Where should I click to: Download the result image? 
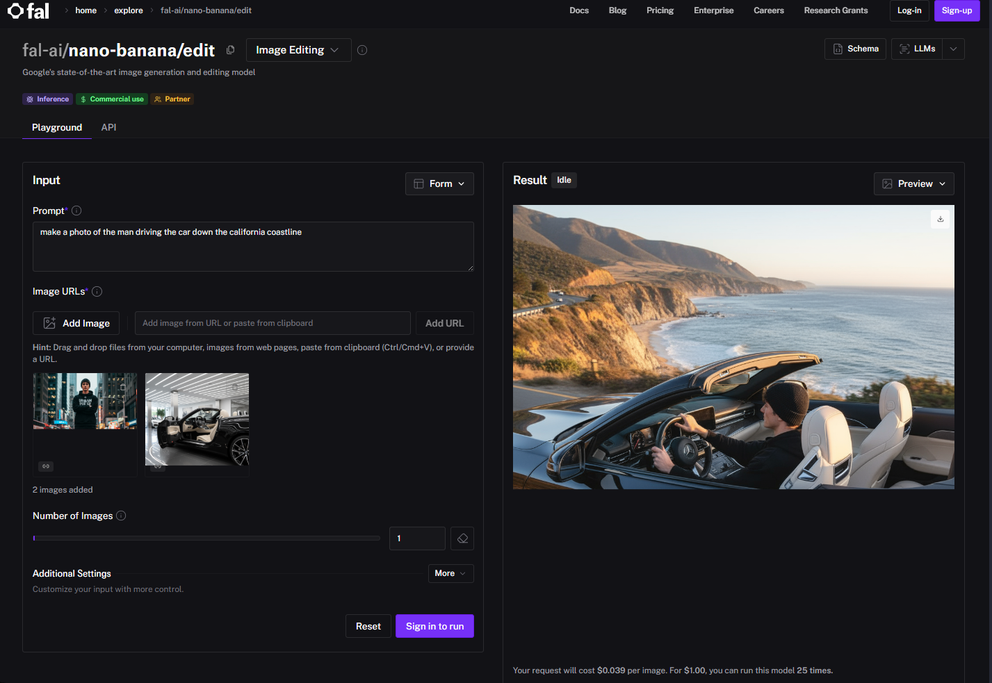click(x=941, y=219)
